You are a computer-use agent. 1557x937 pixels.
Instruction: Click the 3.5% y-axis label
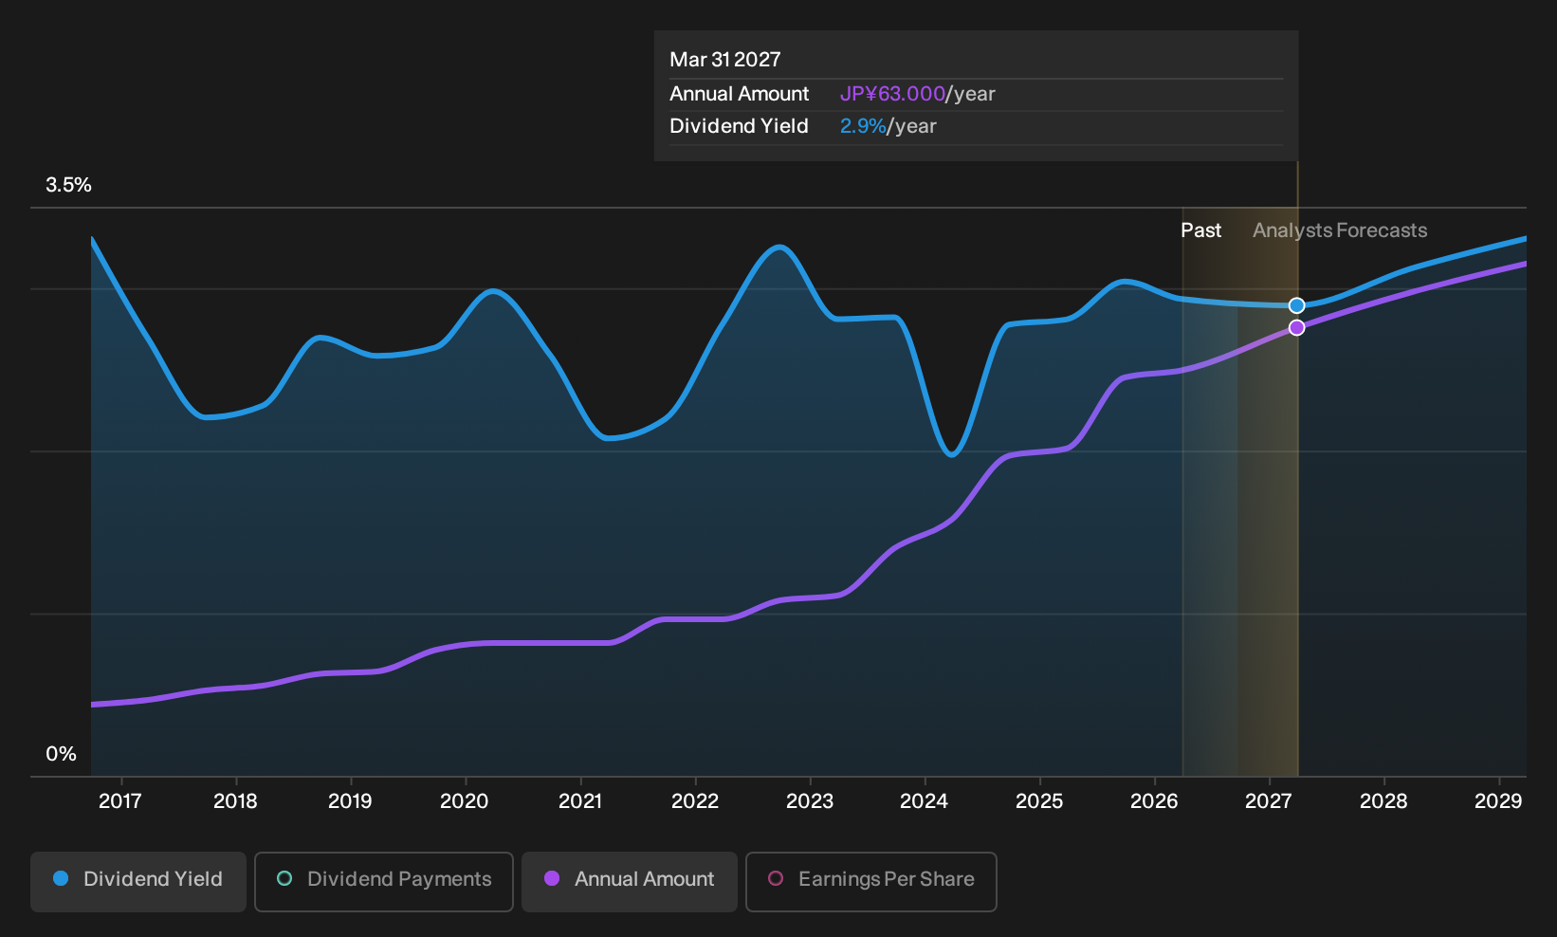68,185
